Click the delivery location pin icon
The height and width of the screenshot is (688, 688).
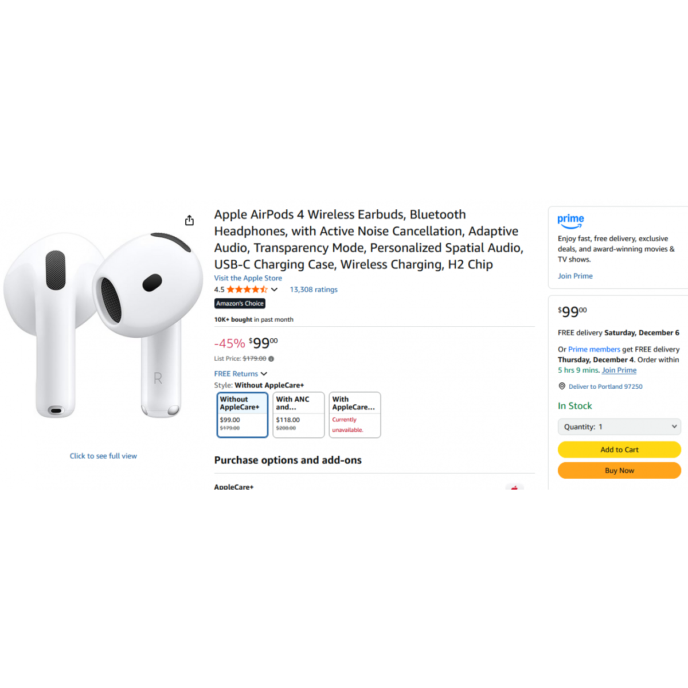point(562,386)
